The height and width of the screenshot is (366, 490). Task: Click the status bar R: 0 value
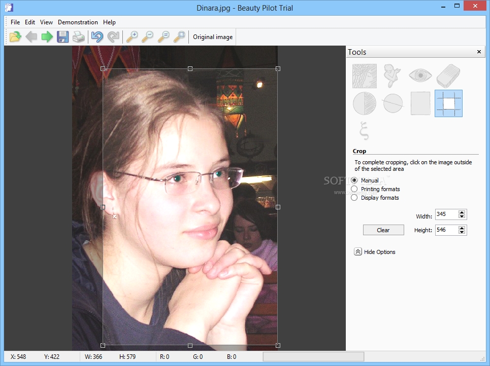[x=165, y=357]
